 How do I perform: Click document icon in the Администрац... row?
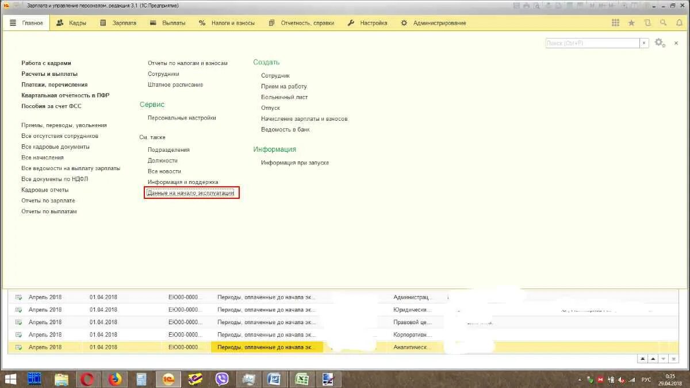click(18, 297)
